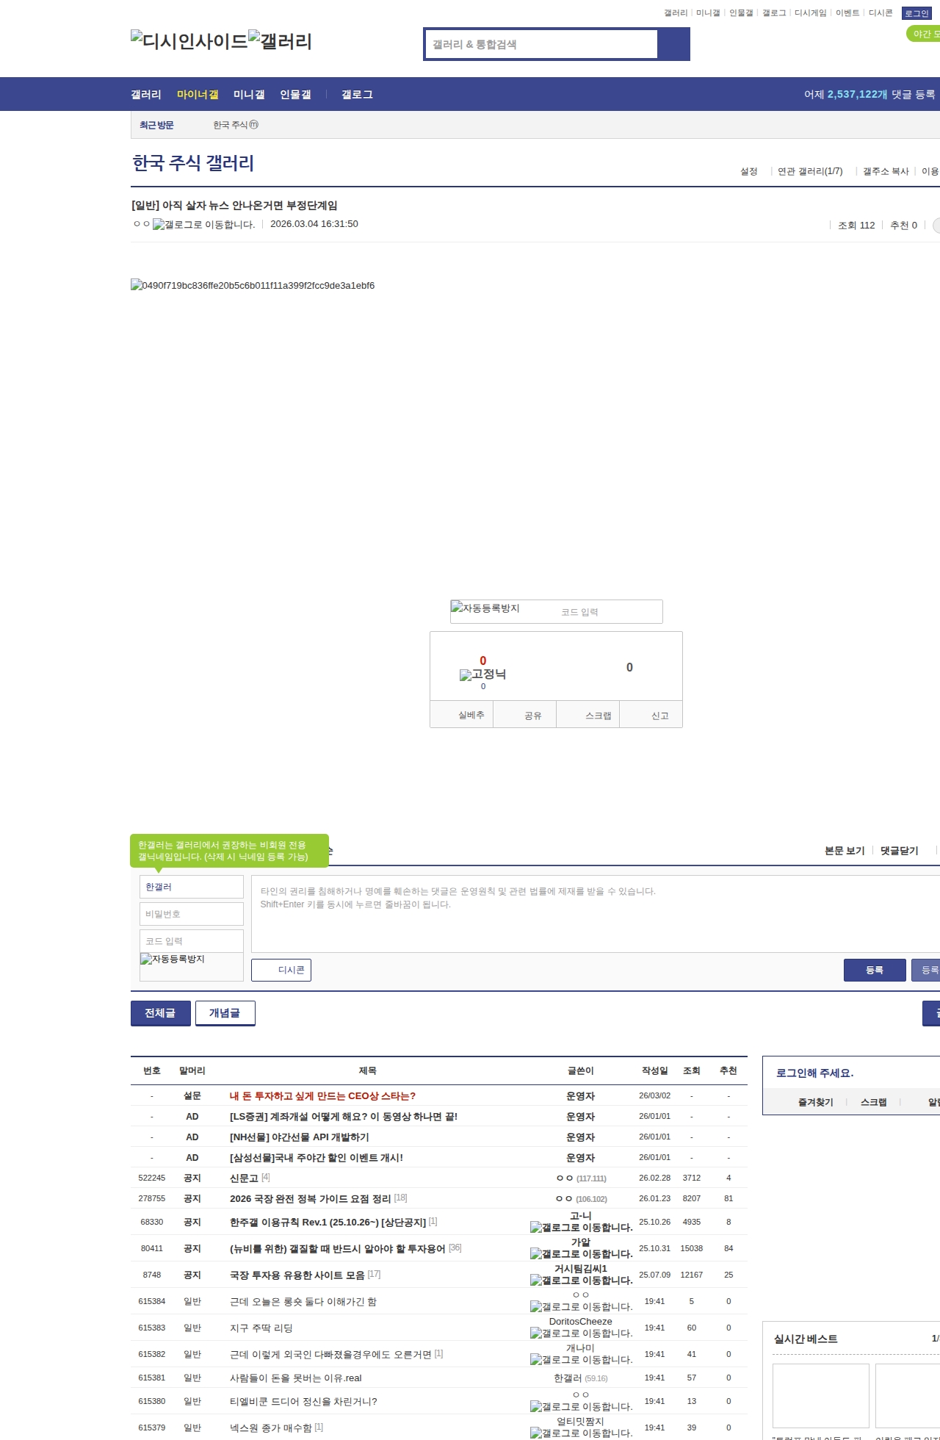Switch to the 전체글 tab
The width and height of the screenshot is (940, 1440).
[160, 1013]
